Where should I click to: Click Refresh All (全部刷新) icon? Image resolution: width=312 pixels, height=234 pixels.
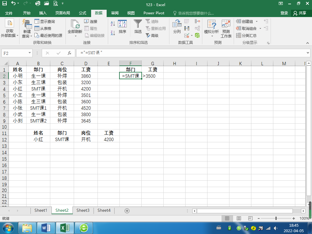(75, 24)
